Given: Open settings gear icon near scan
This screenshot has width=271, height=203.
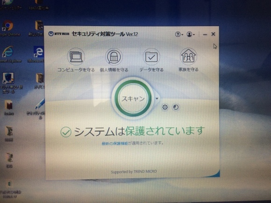Looking at the screenshot, I should [x=165, y=107].
